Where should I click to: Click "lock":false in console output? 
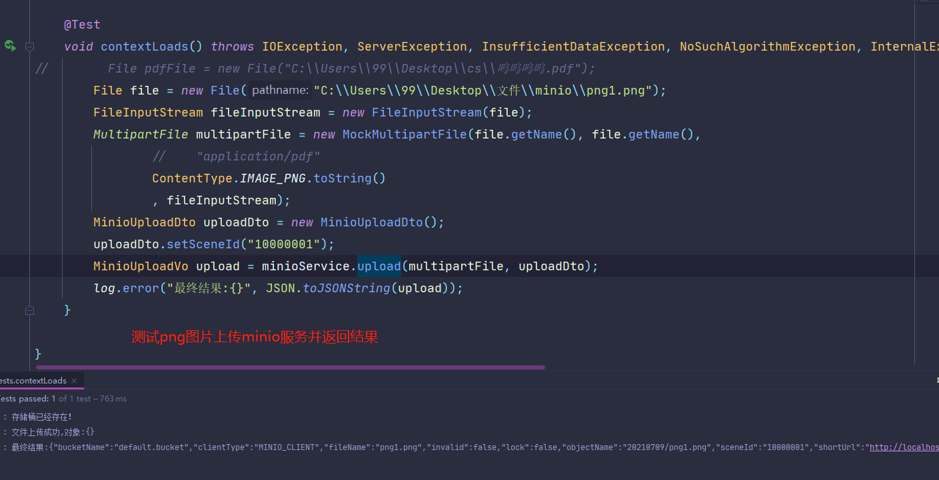[x=530, y=447]
